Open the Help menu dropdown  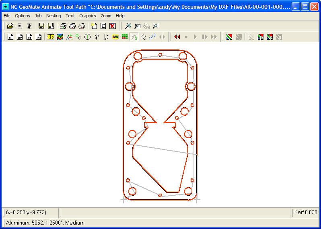(x=120, y=16)
